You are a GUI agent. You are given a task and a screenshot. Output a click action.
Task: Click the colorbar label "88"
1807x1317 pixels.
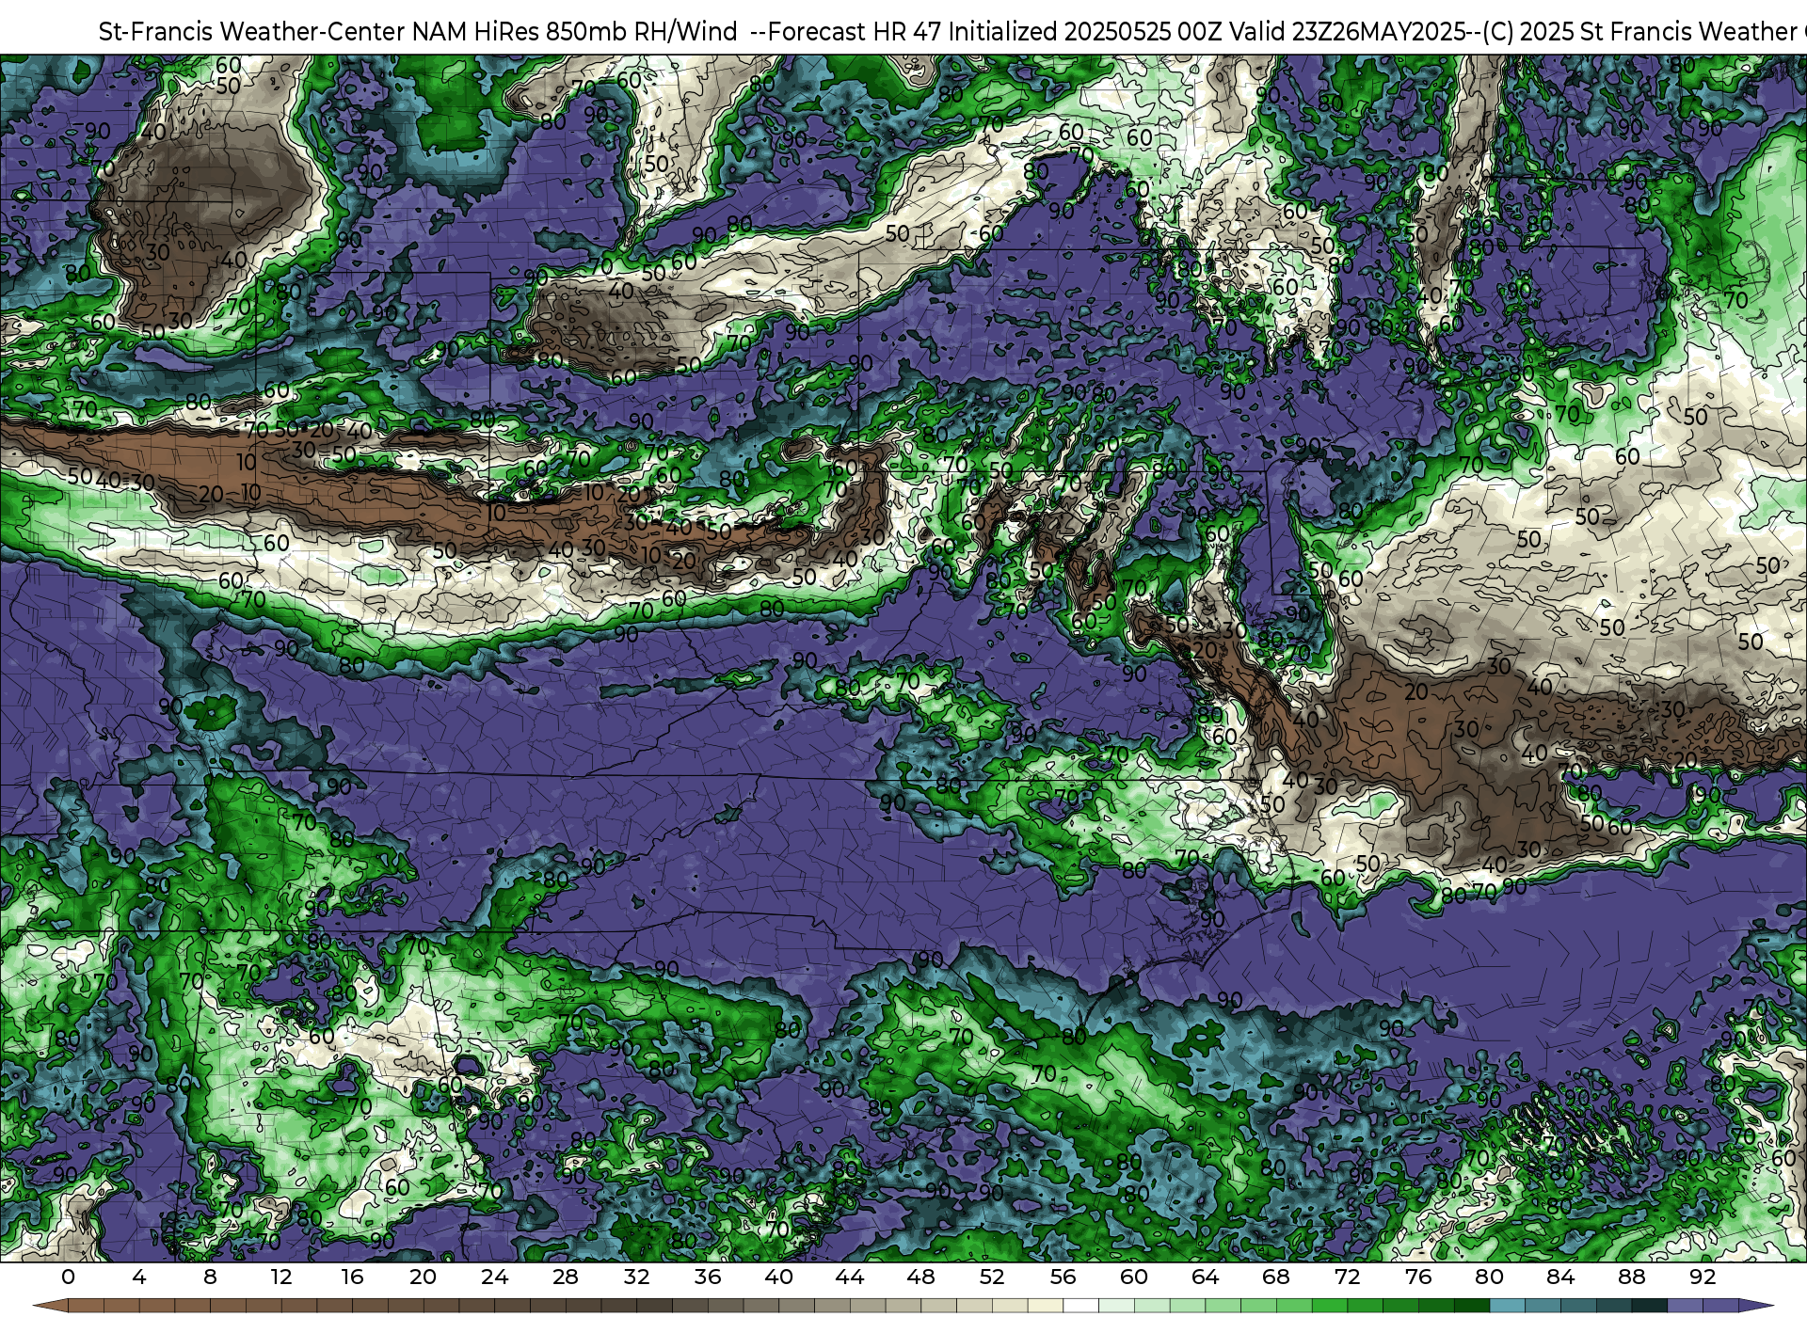1632,1277
